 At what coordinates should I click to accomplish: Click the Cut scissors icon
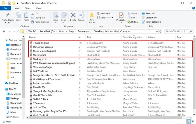pos(32,13)
